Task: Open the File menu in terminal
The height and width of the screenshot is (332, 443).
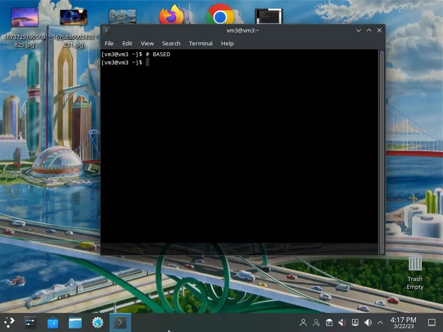Action: tap(109, 44)
